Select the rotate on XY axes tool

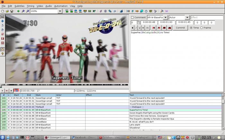[3, 30]
